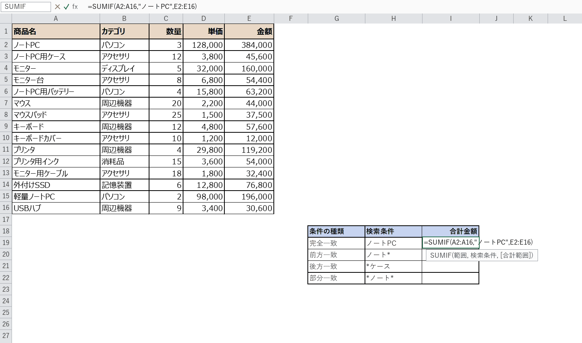Click the 合計金額 header cell
This screenshot has height=343, width=582.
coord(451,231)
